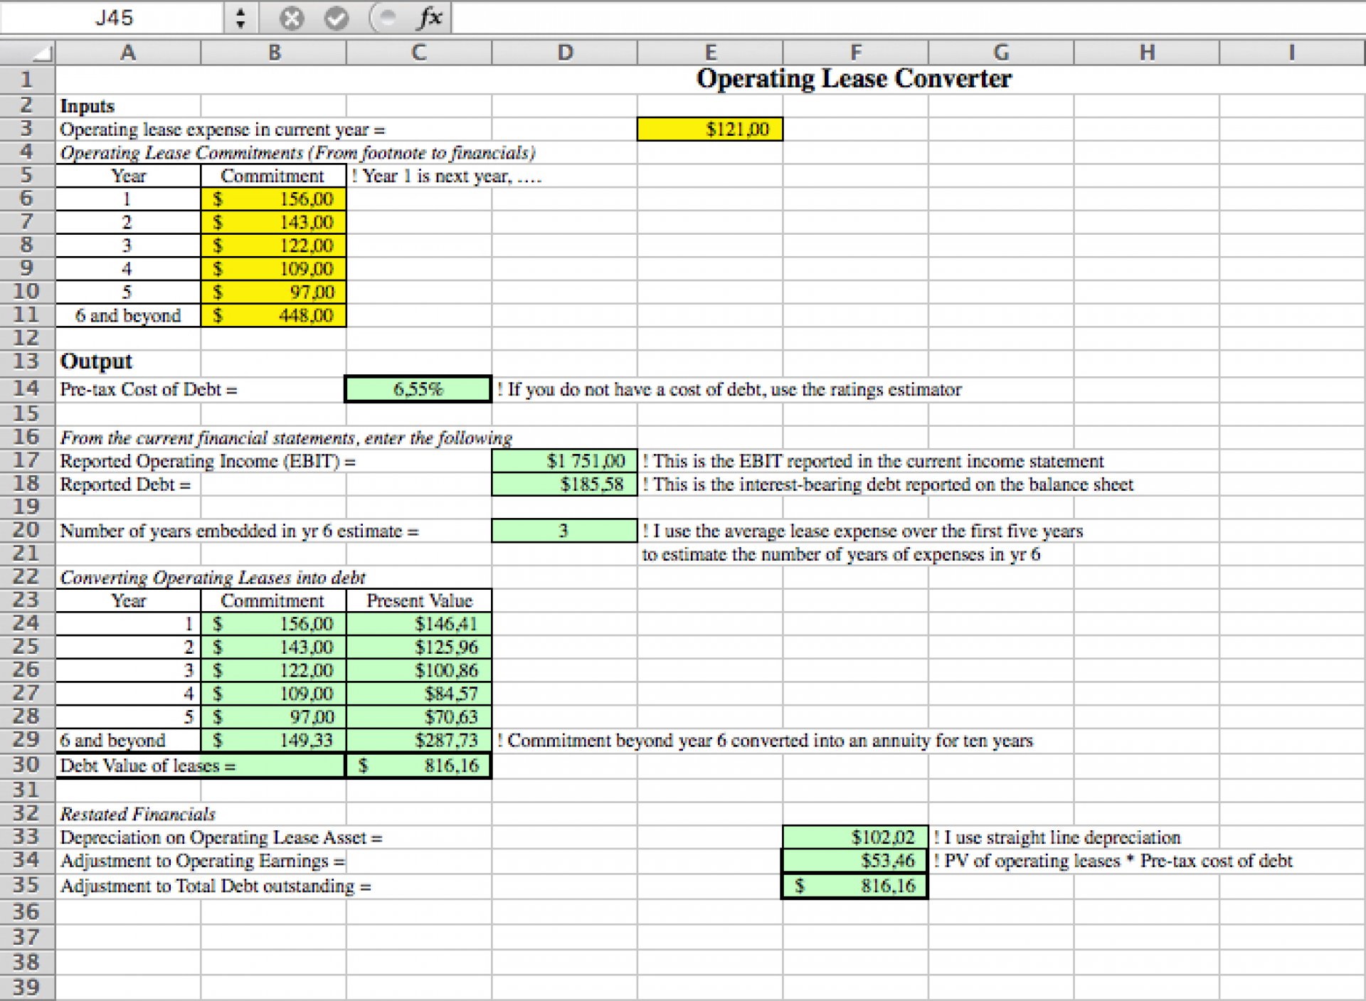Click the straight line depreciation note

tap(1057, 837)
